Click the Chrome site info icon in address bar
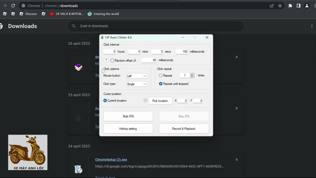 coord(23,6)
